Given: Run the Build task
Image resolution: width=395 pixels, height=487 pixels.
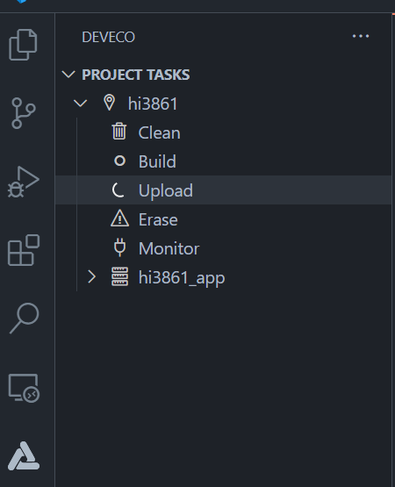Looking at the screenshot, I should 157,161.
